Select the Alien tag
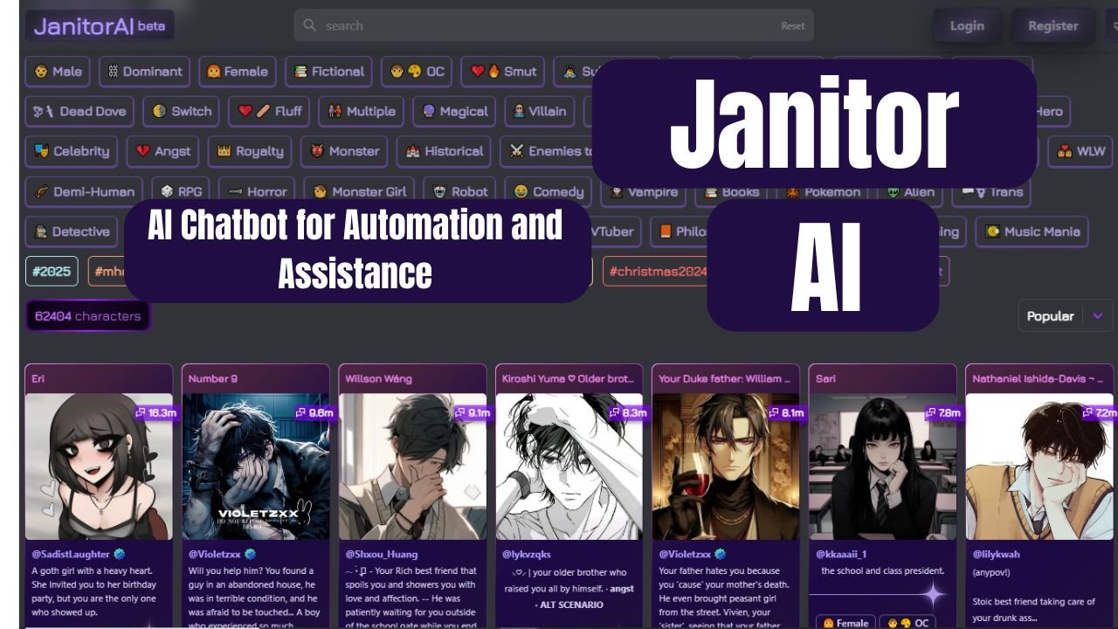 [910, 192]
